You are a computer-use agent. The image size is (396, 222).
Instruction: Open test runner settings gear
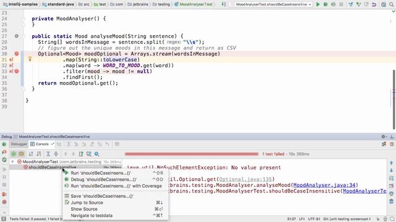coord(97,154)
